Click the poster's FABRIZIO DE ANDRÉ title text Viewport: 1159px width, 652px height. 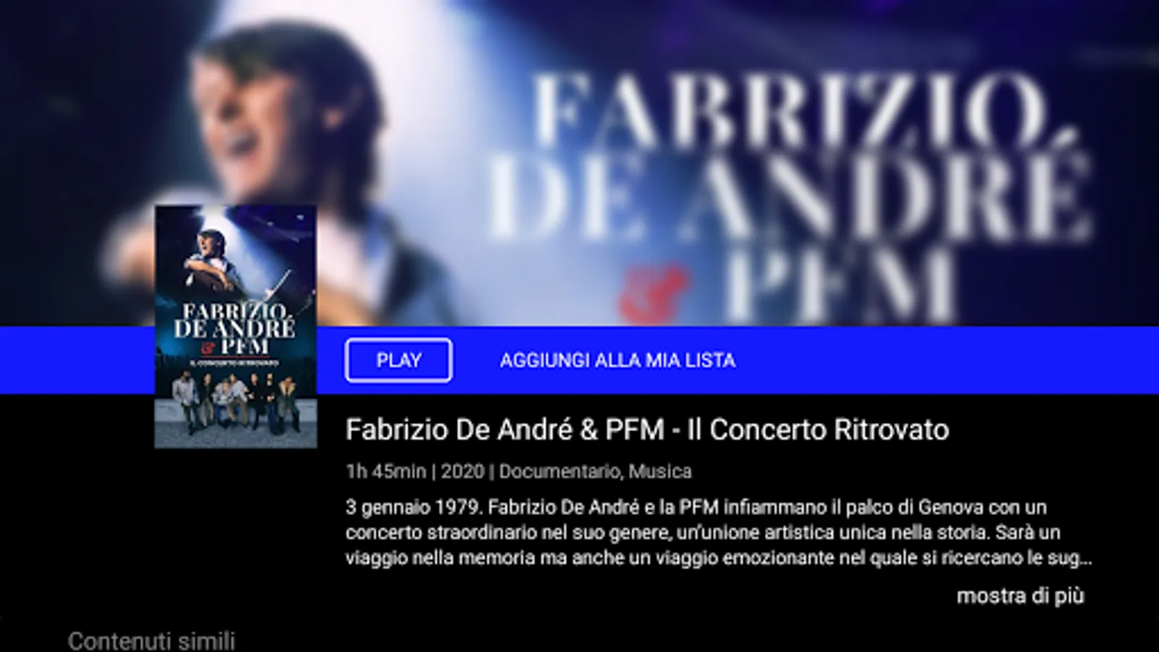234,320
